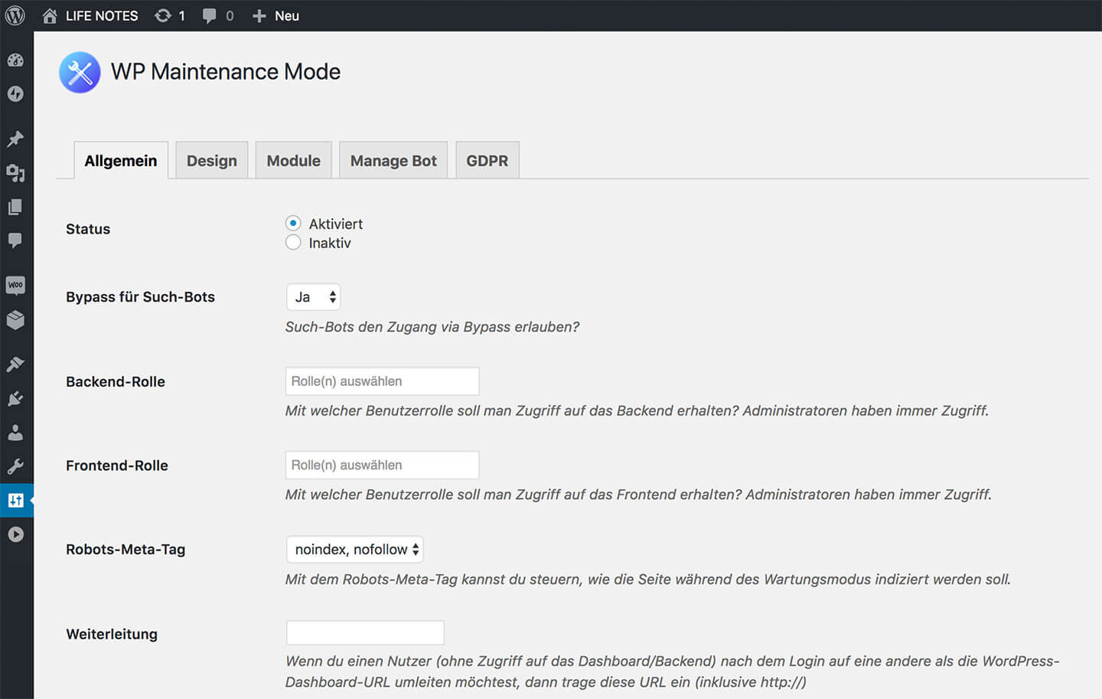
Task: Click the Status setting label
Action: (x=88, y=229)
